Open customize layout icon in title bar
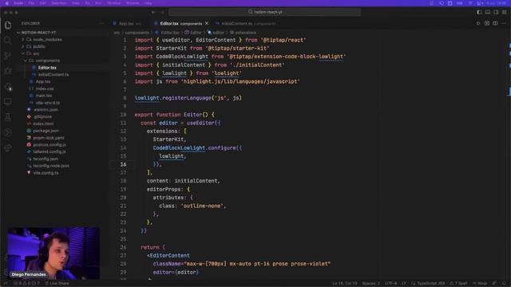 click(505, 12)
